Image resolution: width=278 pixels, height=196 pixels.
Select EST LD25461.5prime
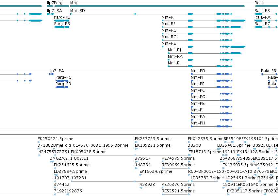point(234,145)
